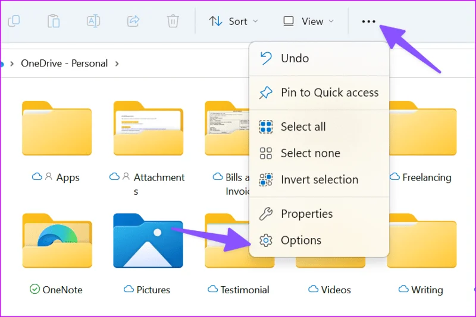The height and width of the screenshot is (317, 476).
Task: Open the Sort dropdown
Action: (233, 21)
